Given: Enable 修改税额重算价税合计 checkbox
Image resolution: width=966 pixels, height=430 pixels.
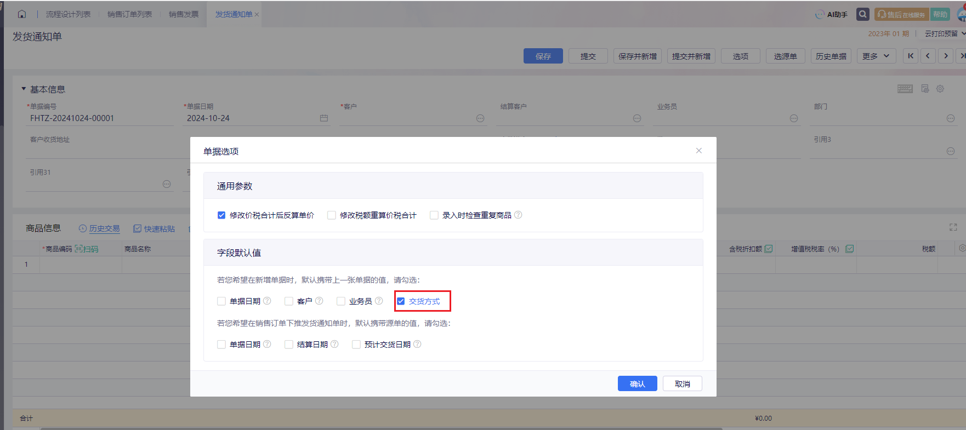Looking at the screenshot, I should 332,215.
